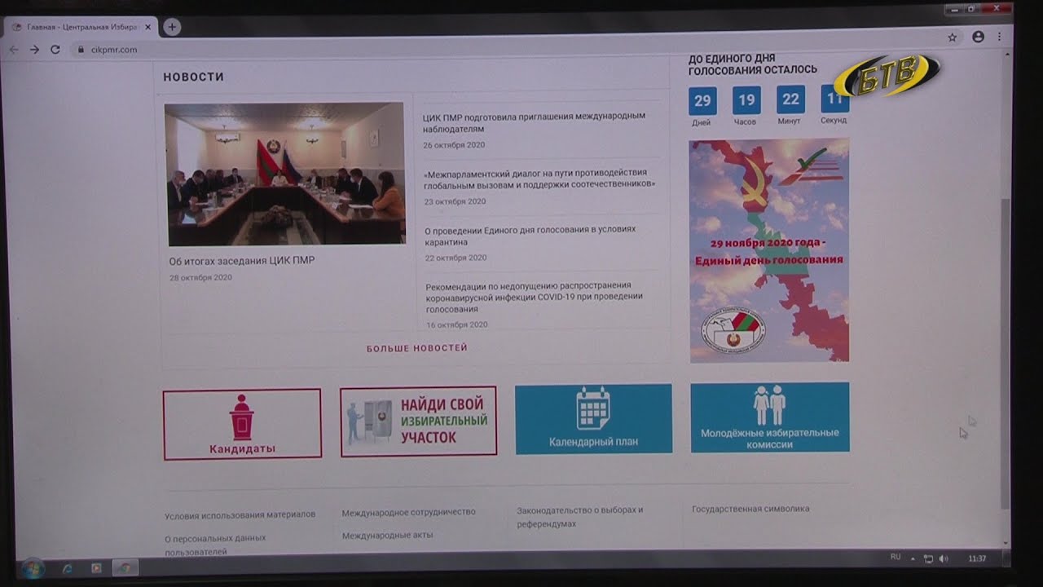Click the browser reload button
This screenshot has height=587, width=1043.
55,50
